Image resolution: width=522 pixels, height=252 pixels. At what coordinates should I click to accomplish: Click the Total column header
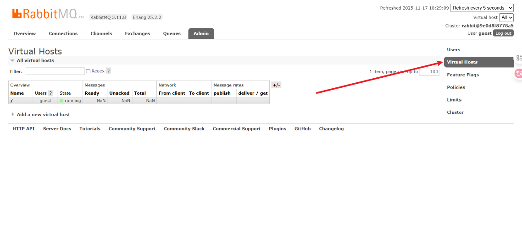pyautogui.click(x=140, y=93)
